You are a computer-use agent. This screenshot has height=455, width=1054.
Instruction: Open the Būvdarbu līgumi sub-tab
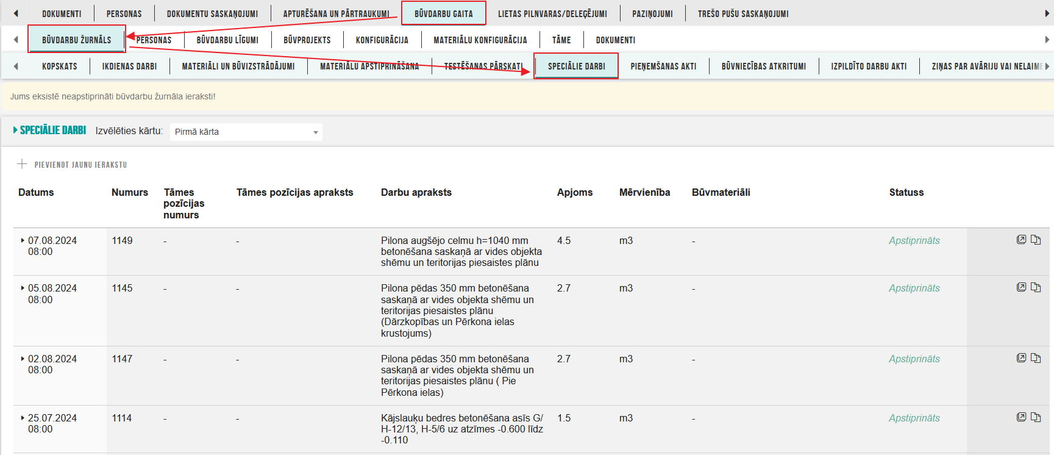[227, 40]
